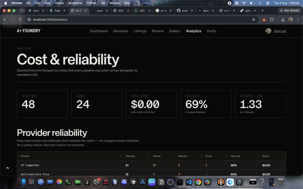Select the hf-together provider row
This screenshot has width=303, height=189.
[151, 165]
